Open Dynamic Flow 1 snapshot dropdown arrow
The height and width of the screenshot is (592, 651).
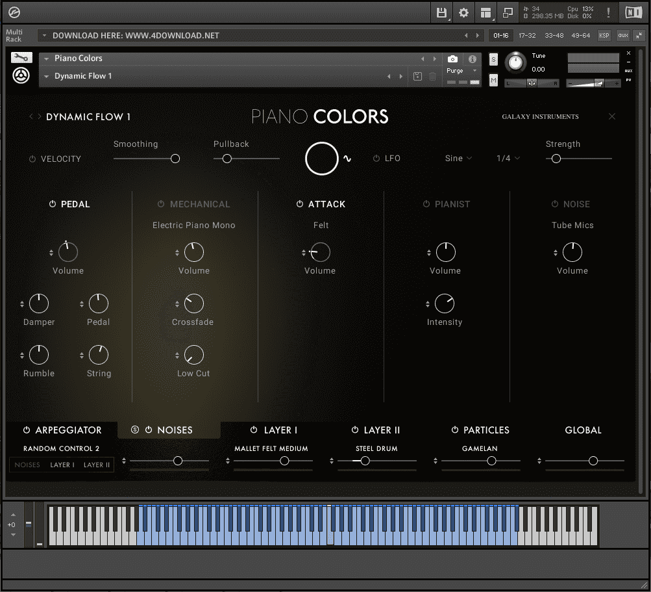coord(47,77)
